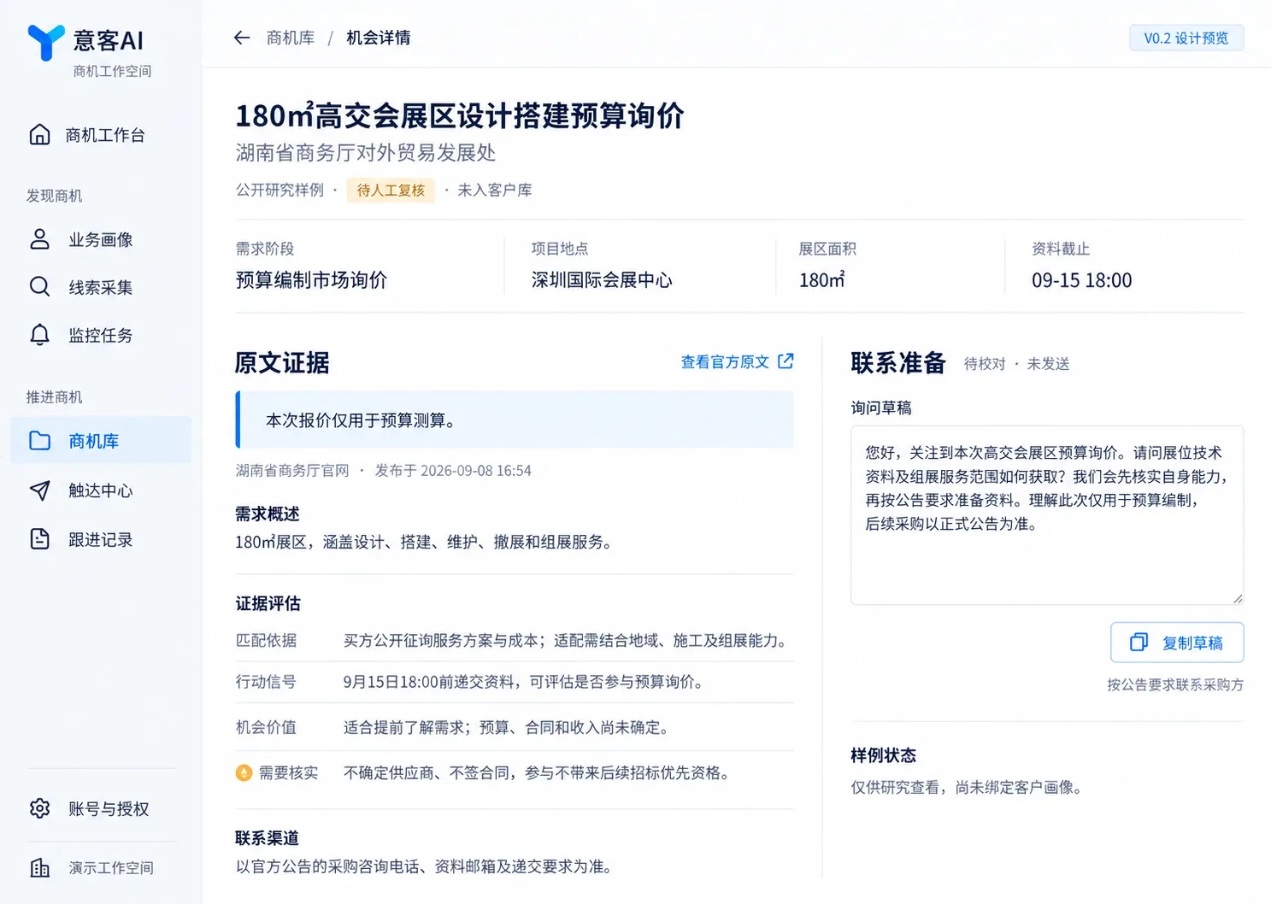1271x904 pixels.
Task: Click the document icon for 跟进记录
Action: 39,538
